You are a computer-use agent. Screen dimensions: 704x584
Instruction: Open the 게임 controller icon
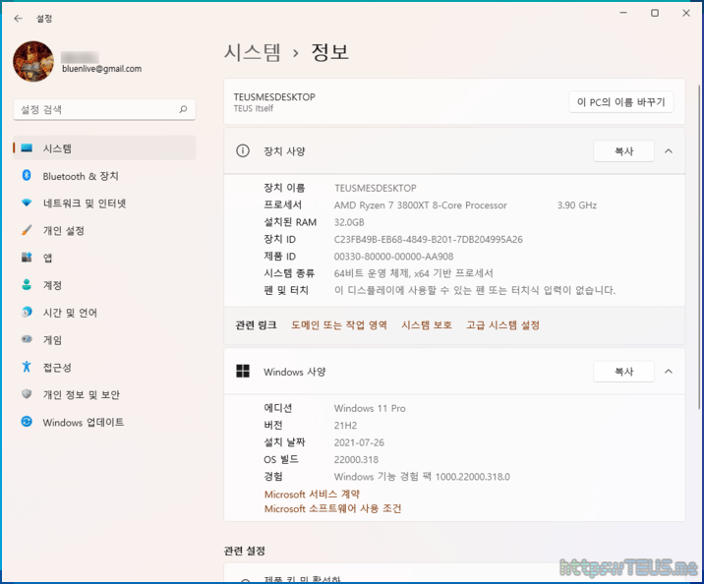coord(27,339)
